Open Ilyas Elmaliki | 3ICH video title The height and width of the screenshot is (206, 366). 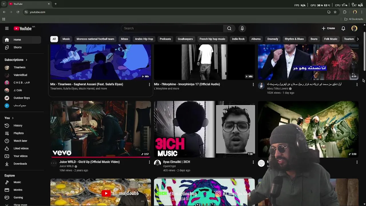(x=176, y=162)
